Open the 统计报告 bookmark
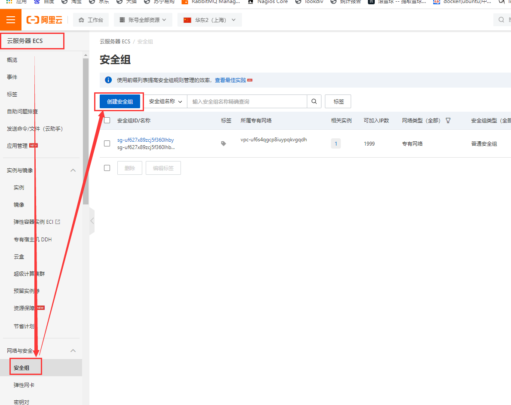 click(346, 2)
